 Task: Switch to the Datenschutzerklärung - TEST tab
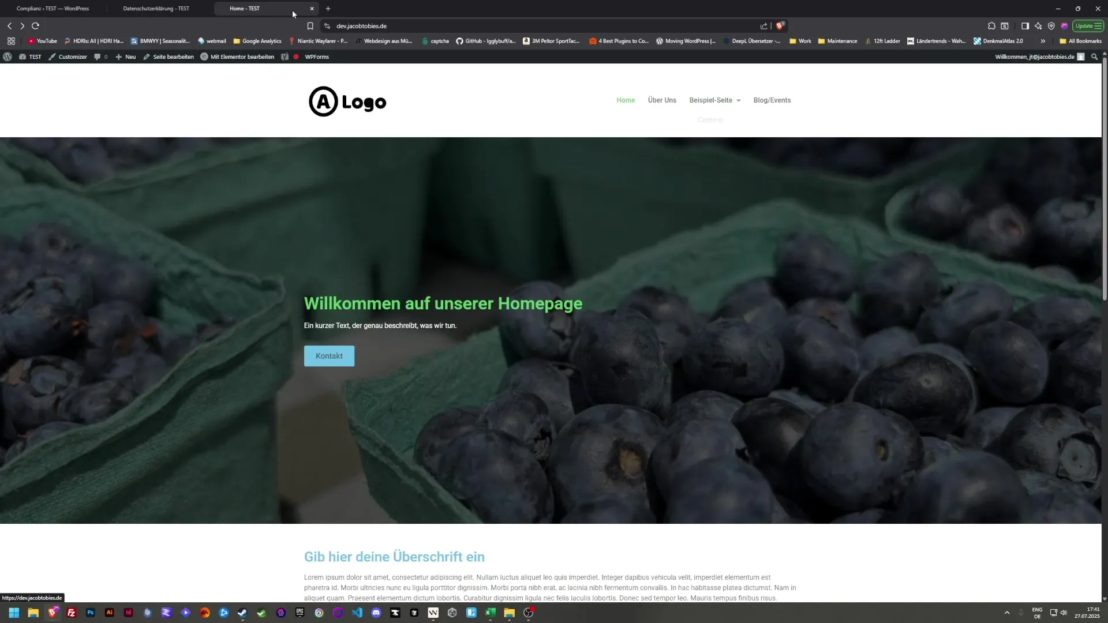point(156,9)
